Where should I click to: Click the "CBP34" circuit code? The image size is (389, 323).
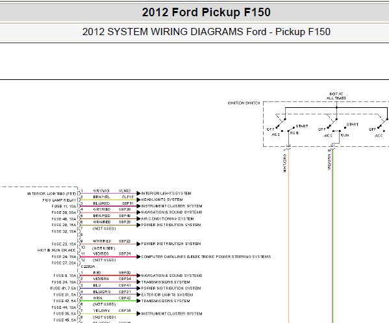(125, 279)
